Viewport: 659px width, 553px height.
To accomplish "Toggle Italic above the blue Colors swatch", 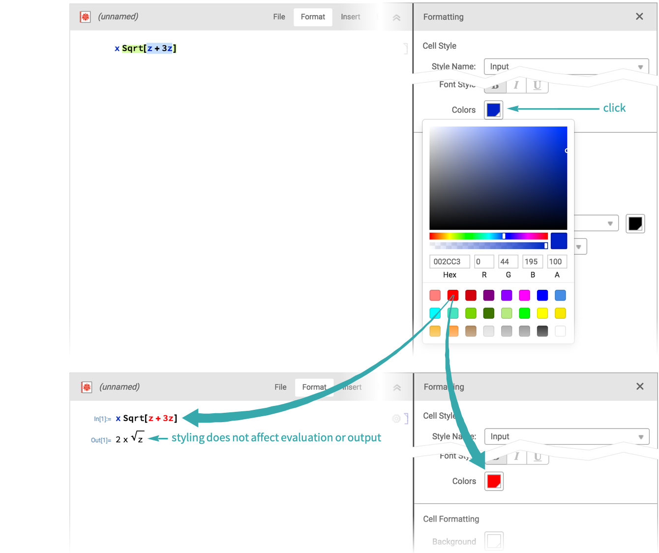I will tap(516, 86).
